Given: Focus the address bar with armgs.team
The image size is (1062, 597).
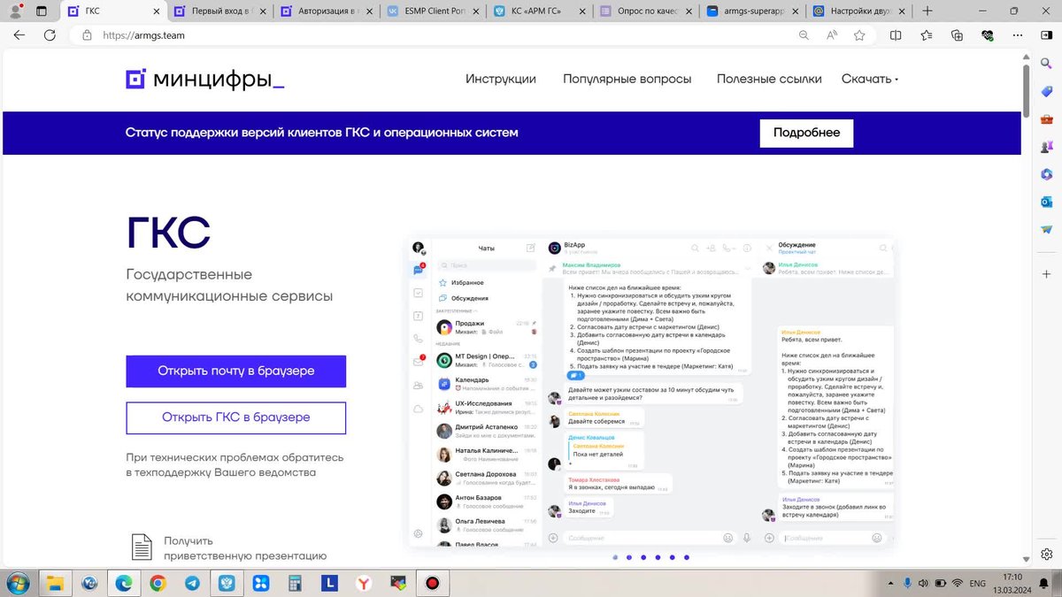Looking at the screenshot, I should click(x=434, y=35).
